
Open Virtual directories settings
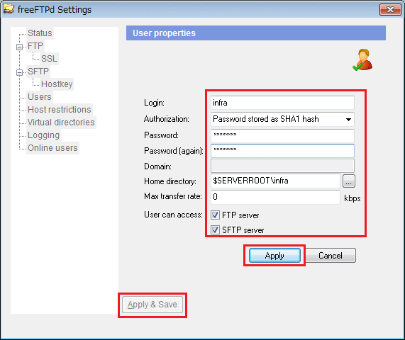[x=61, y=123]
